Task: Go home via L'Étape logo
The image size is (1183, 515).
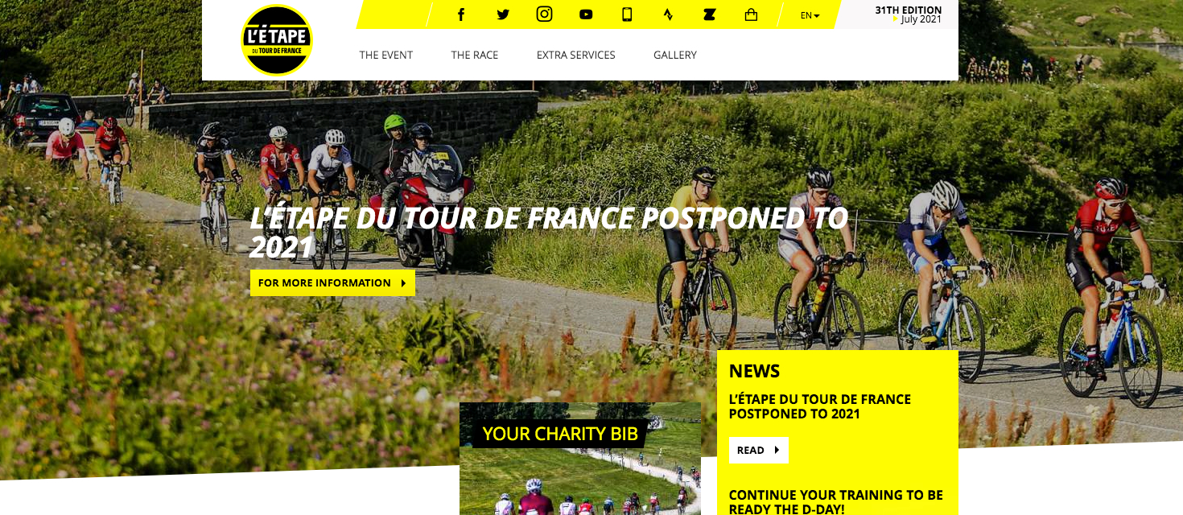Action: (x=277, y=40)
